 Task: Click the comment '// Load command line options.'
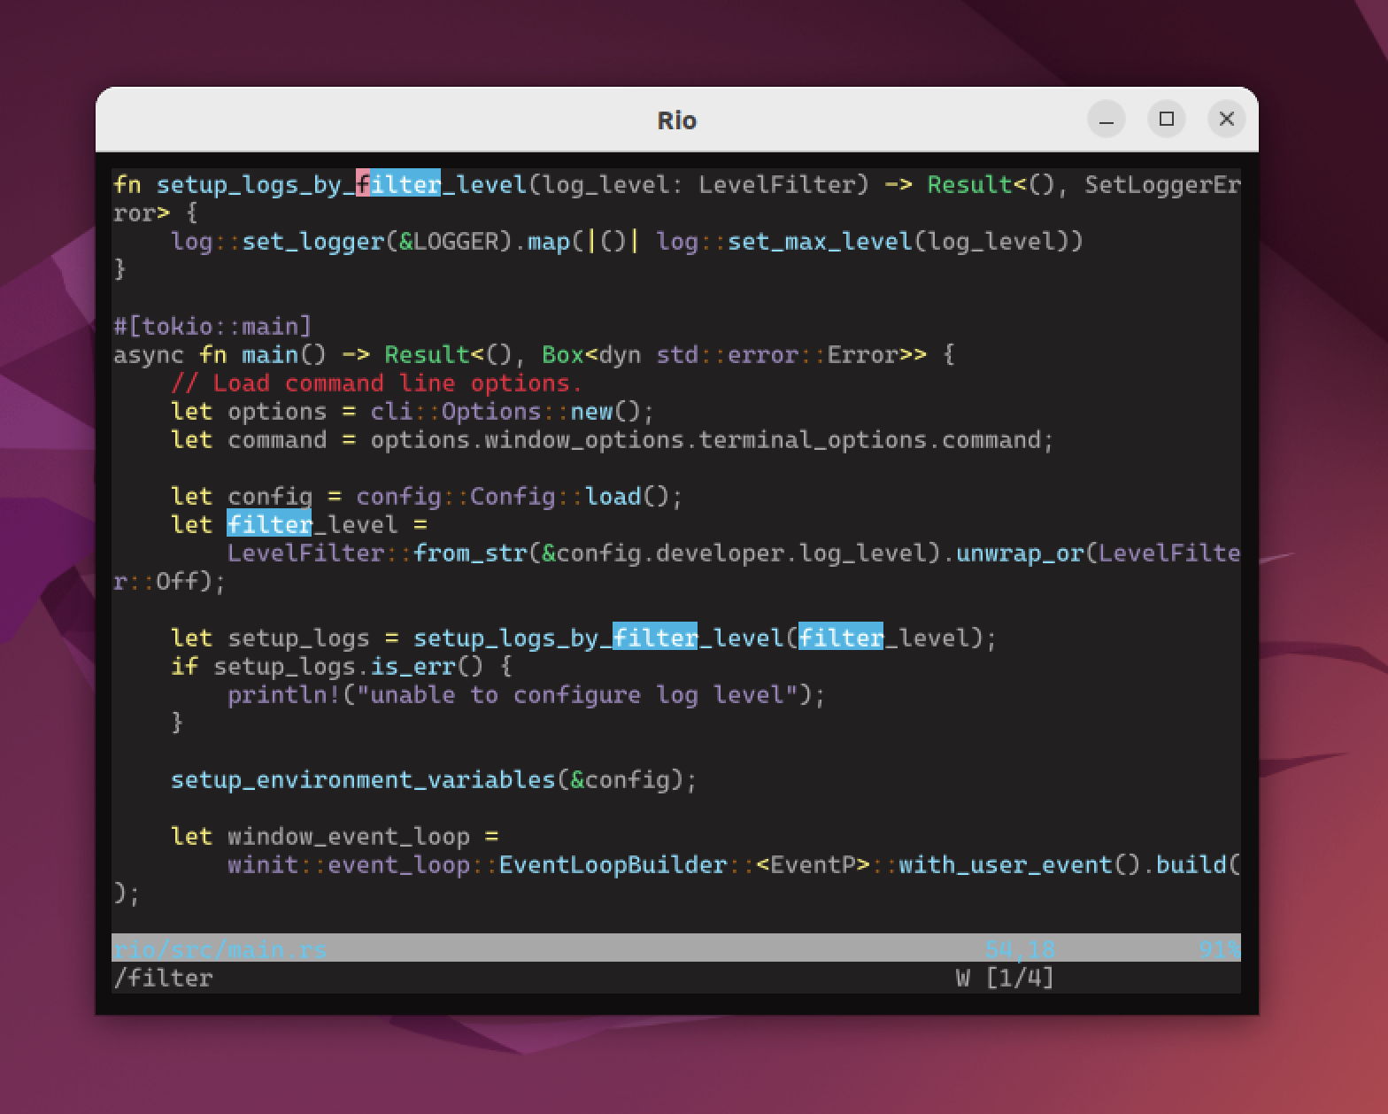377,383
